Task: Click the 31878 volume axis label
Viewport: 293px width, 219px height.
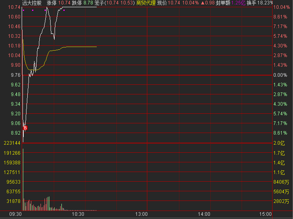Action: pyautogui.click(x=13, y=201)
